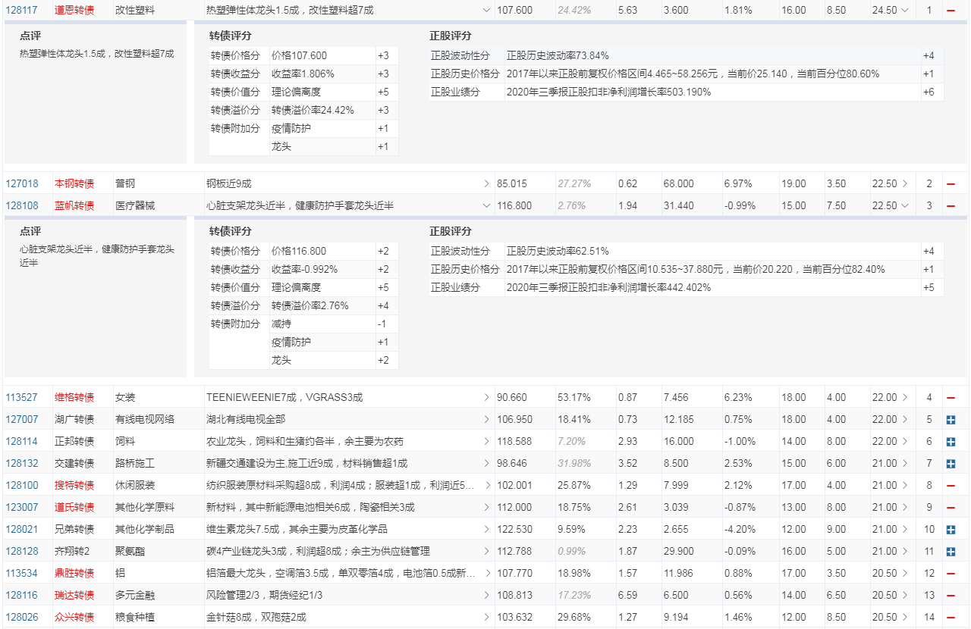Click the red minus icon in 维格转债 row
Screen dimensions: 971x629
pos(951,398)
